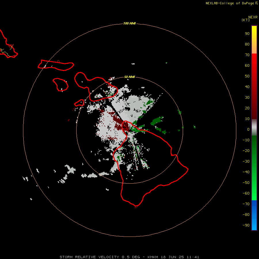Click the -80 value on velocity scale
Image resolution: width=259 pixels, height=259 pixels.
point(246,215)
